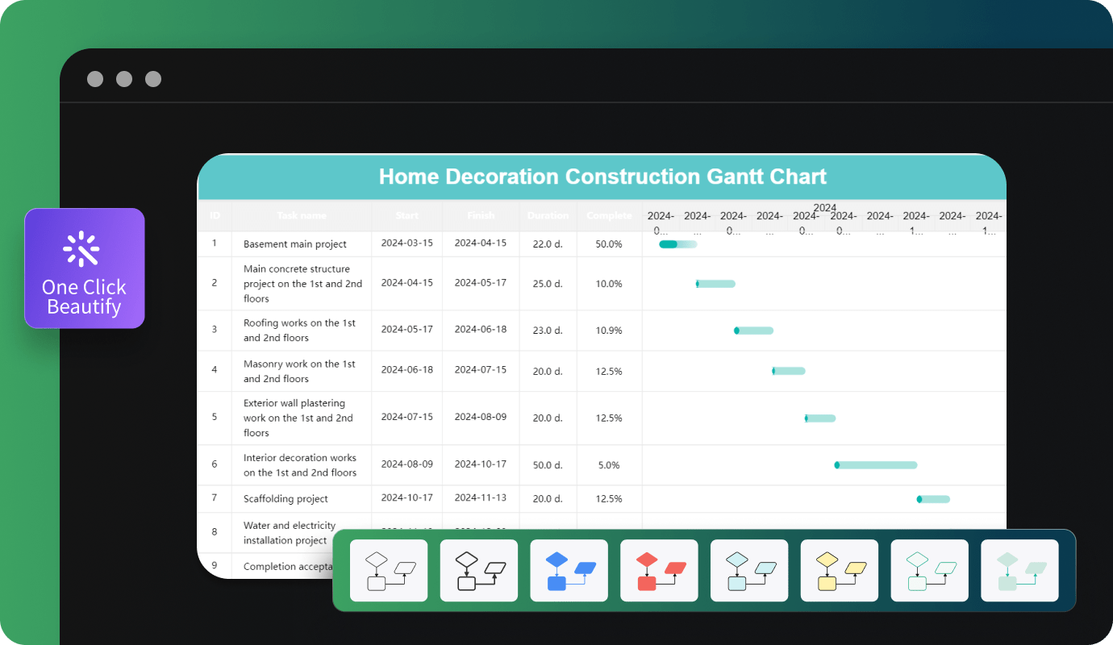Select the Scaffolding project row

(286, 498)
